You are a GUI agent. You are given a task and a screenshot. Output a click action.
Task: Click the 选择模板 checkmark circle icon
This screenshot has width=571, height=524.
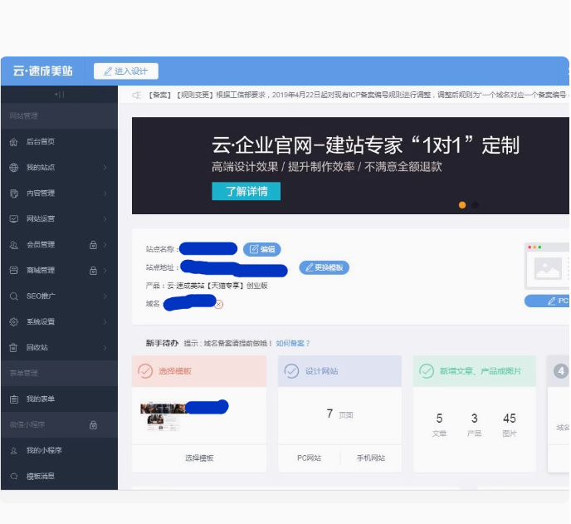(145, 371)
